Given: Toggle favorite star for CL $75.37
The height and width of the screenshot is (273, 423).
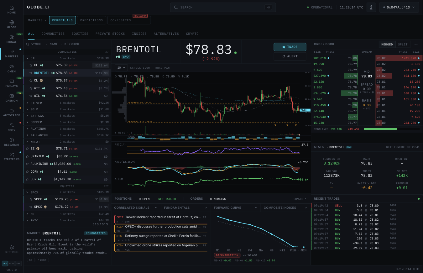Looking at the screenshot, I should [31, 81].
